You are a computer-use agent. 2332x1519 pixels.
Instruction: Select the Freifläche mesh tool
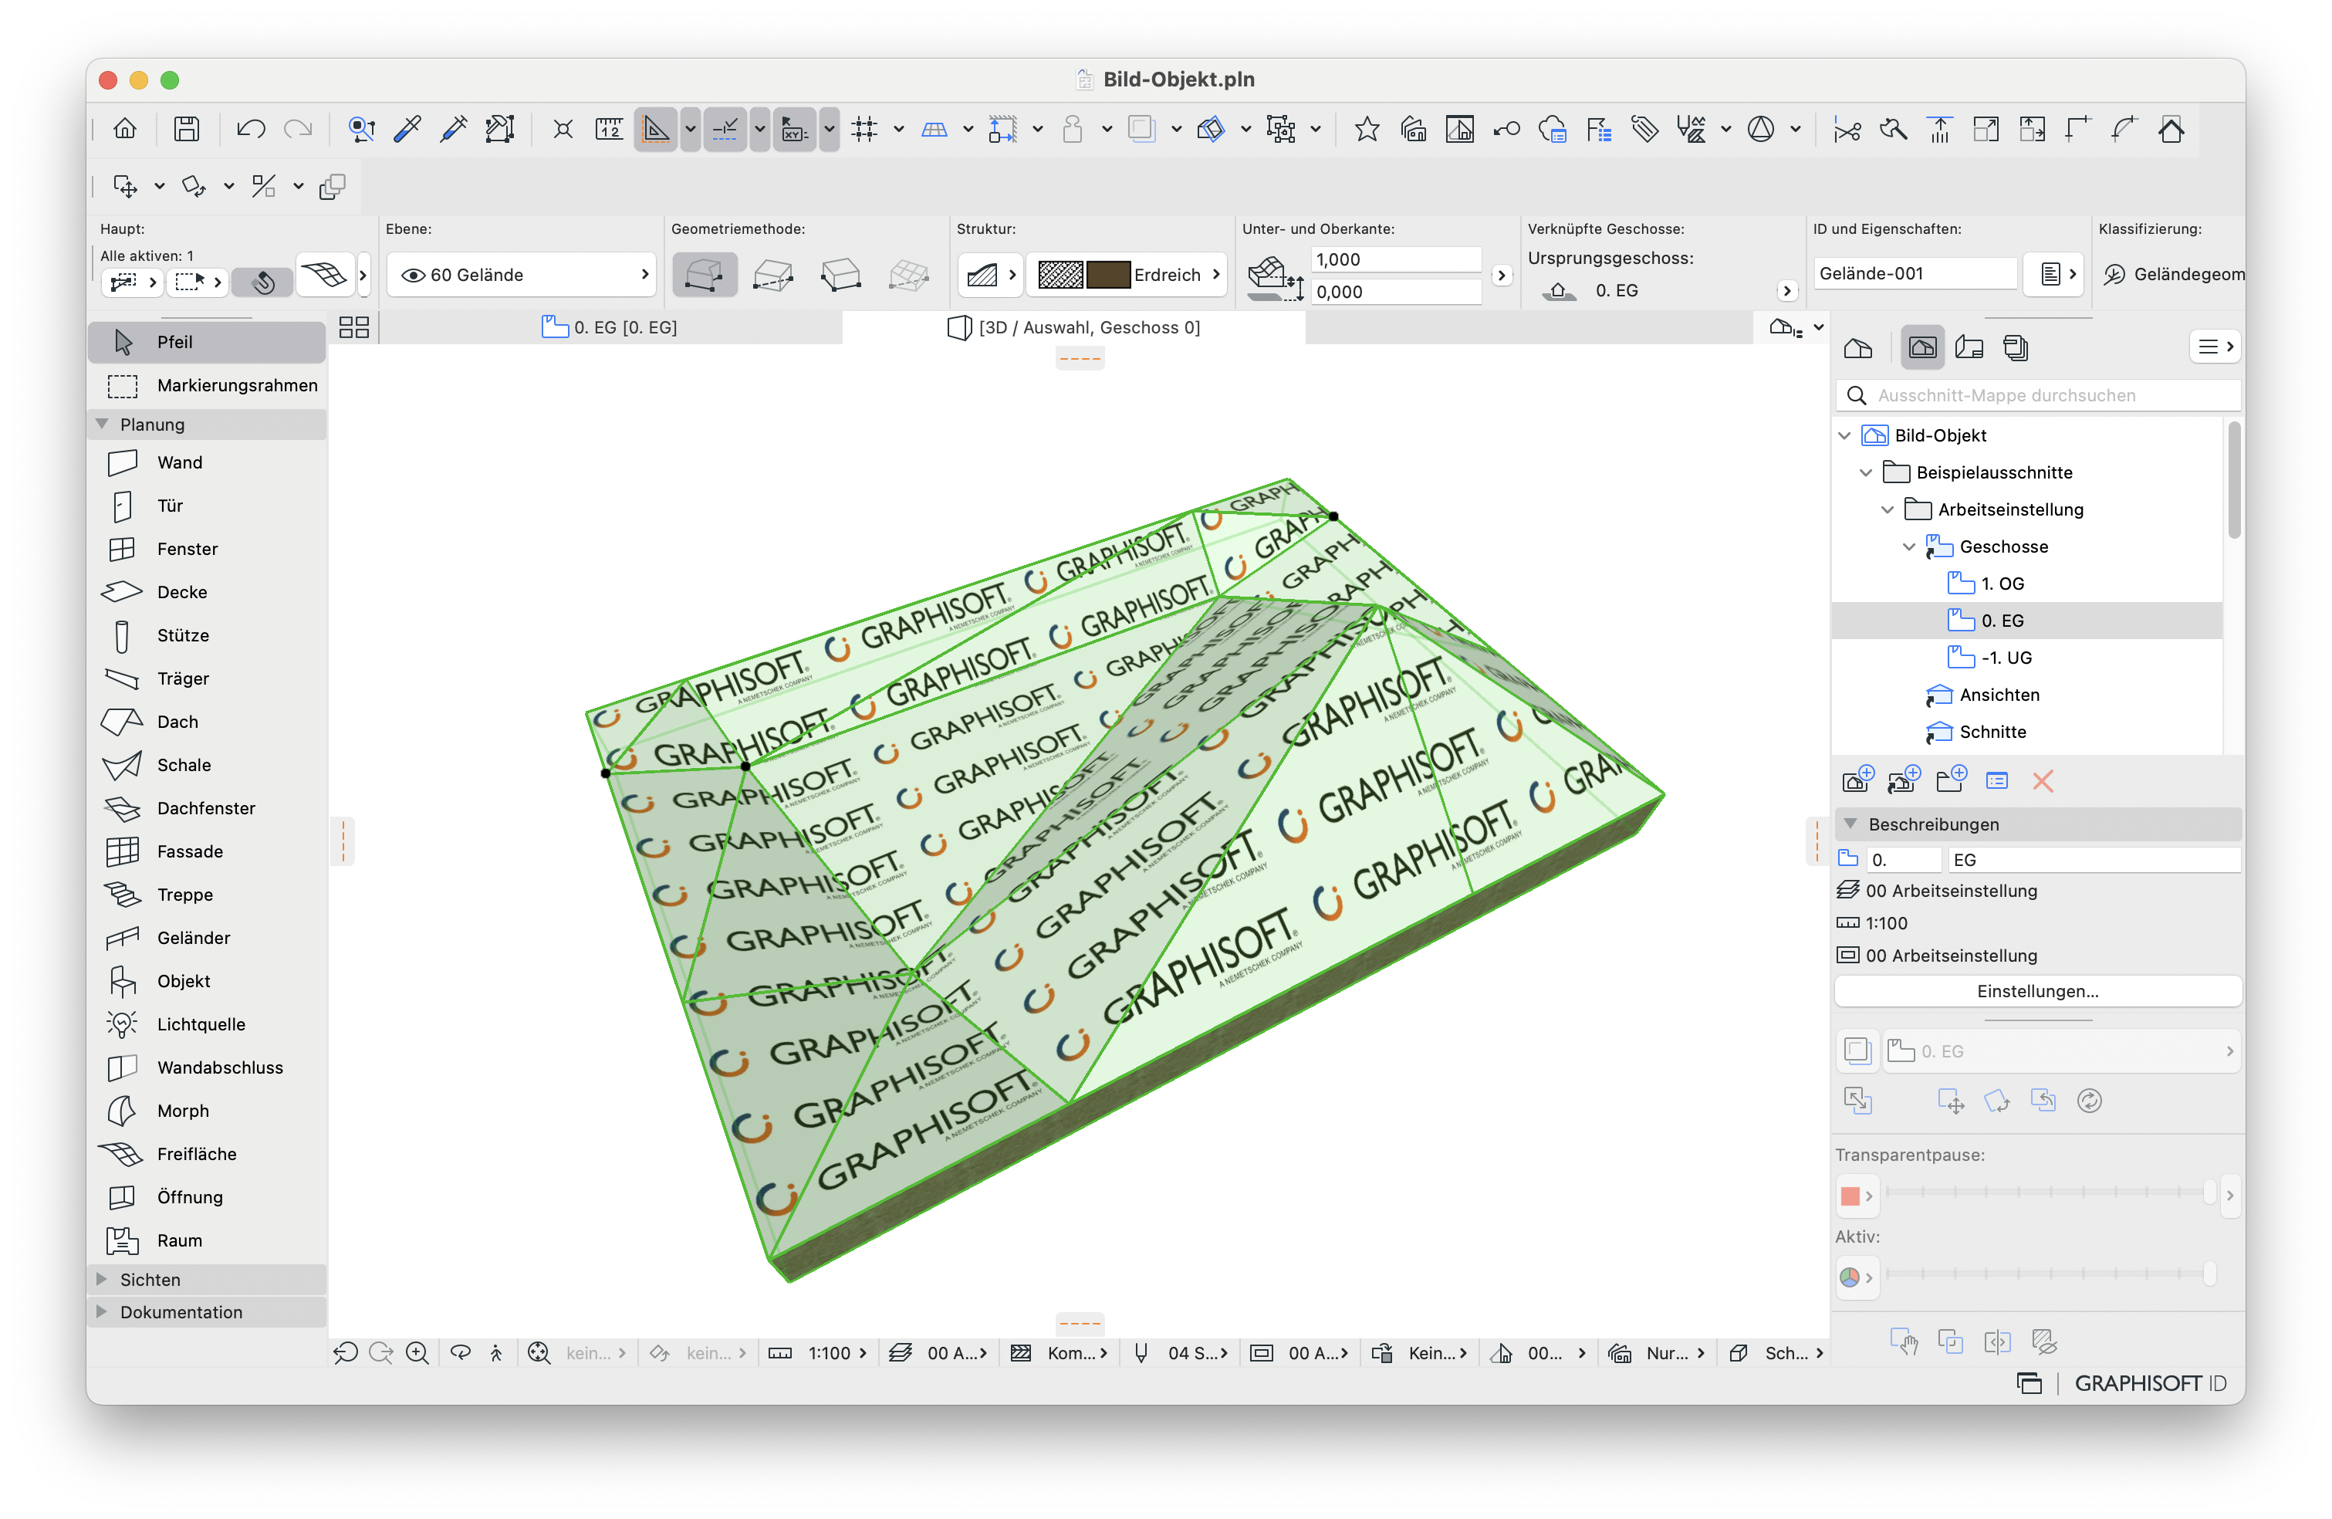tap(208, 1153)
